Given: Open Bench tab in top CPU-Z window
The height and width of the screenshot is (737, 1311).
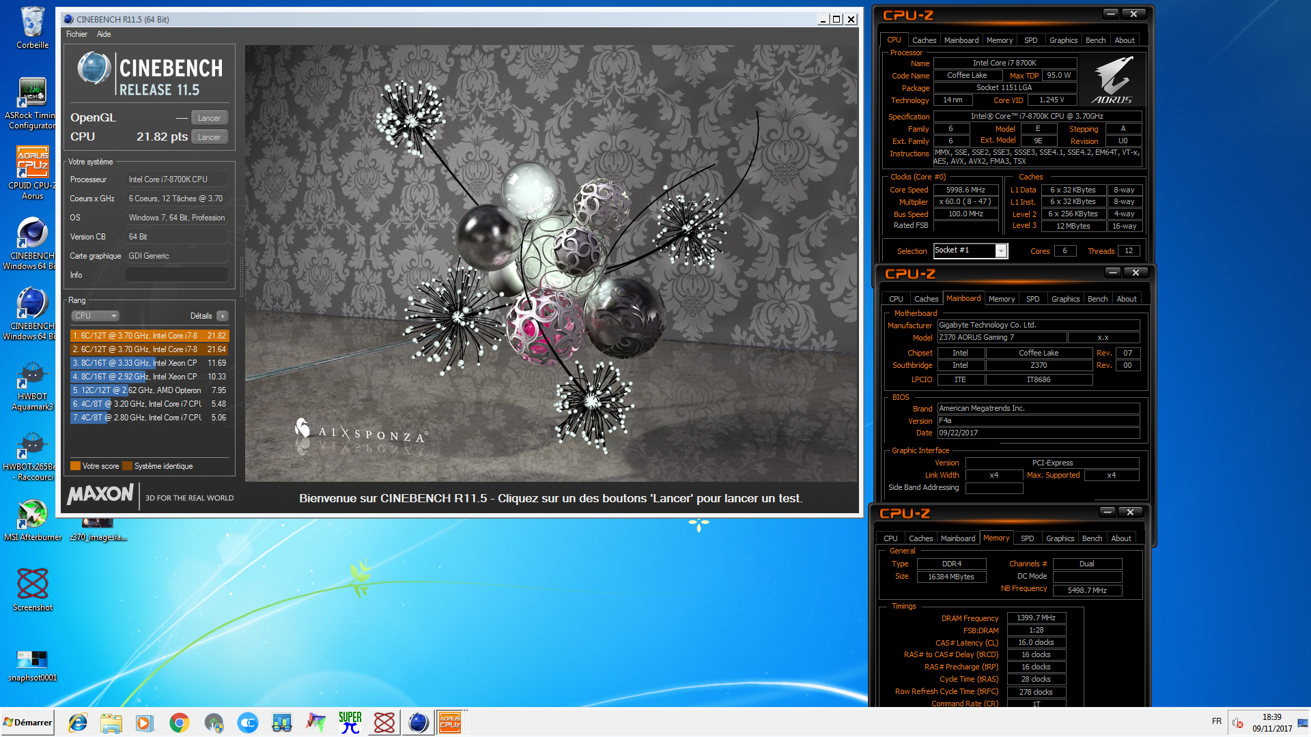Looking at the screenshot, I should click(1095, 40).
